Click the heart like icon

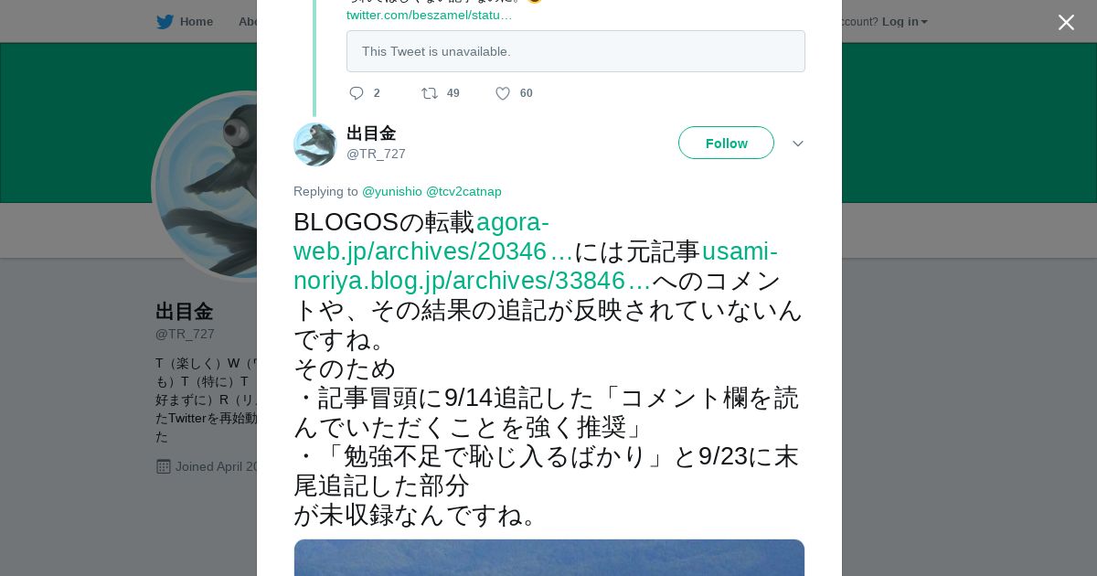503,93
